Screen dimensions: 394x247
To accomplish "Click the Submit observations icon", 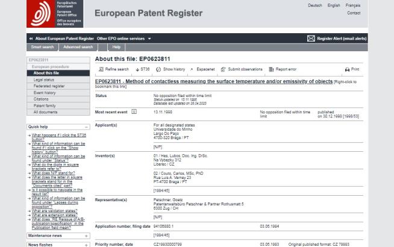I will pyautogui.click(x=223, y=69).
